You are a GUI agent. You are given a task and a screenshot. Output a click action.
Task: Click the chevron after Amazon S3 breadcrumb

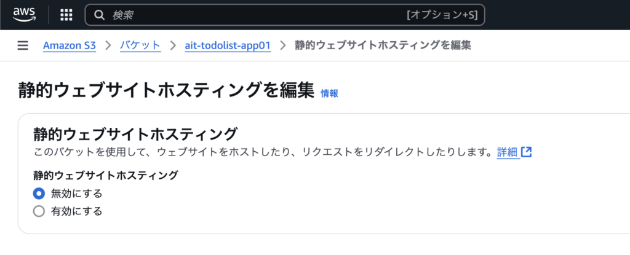click(108, 45)
